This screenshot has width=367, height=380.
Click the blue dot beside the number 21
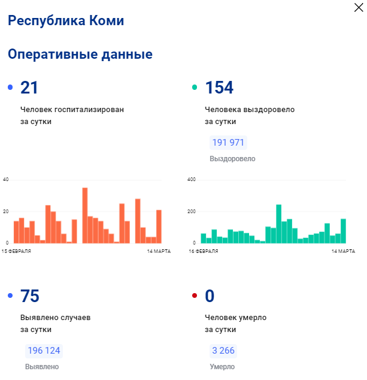tap(10, 88)
